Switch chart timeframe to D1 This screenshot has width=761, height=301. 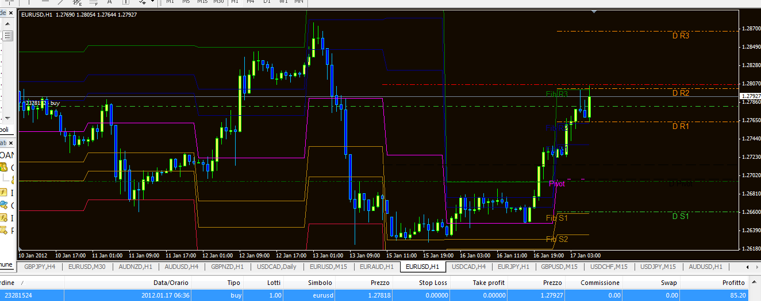pyautogui.click(x=267, y=2)
